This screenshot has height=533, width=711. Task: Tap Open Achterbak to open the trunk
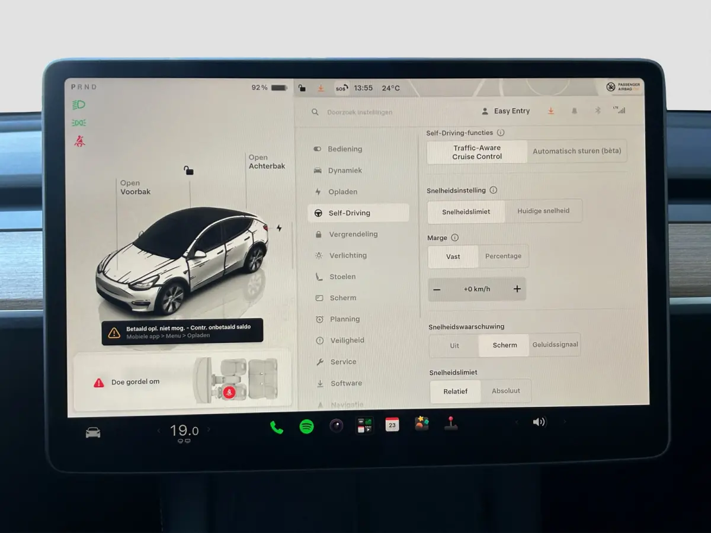point(267,162)
